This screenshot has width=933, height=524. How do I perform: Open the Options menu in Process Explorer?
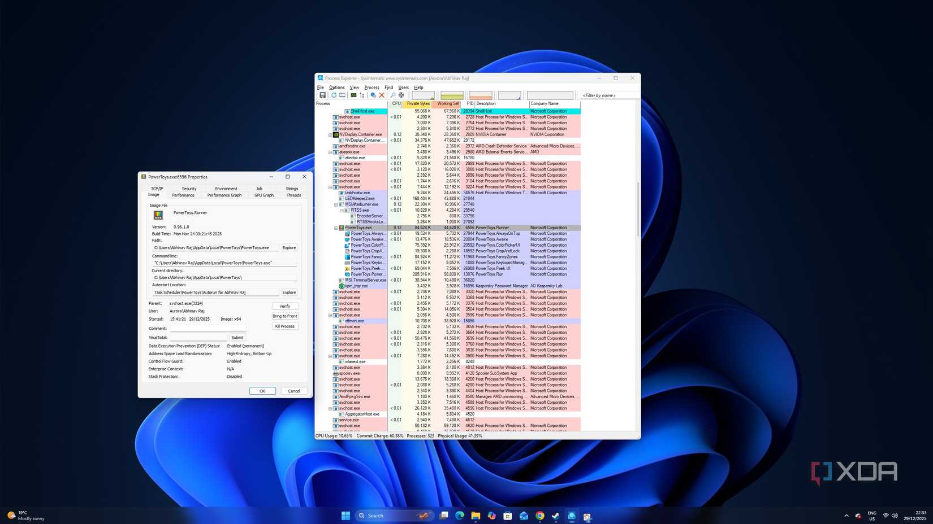tap(336, 88)
